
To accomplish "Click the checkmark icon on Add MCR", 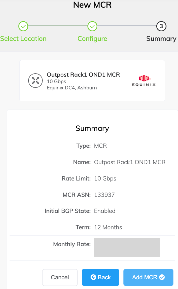I will [x=162, y=277].
